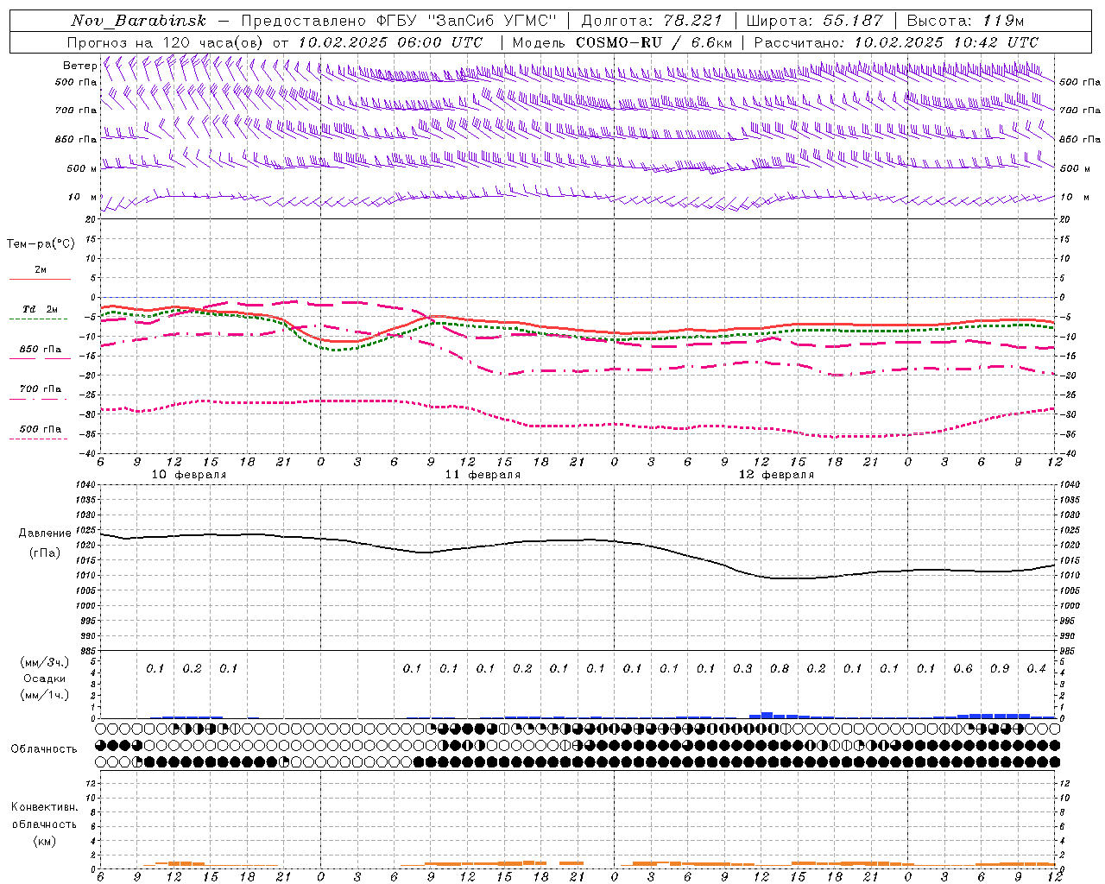This screenshot has width=1105, height=884.
Task: Click the Осадки panel label
Action: point(45,679)
